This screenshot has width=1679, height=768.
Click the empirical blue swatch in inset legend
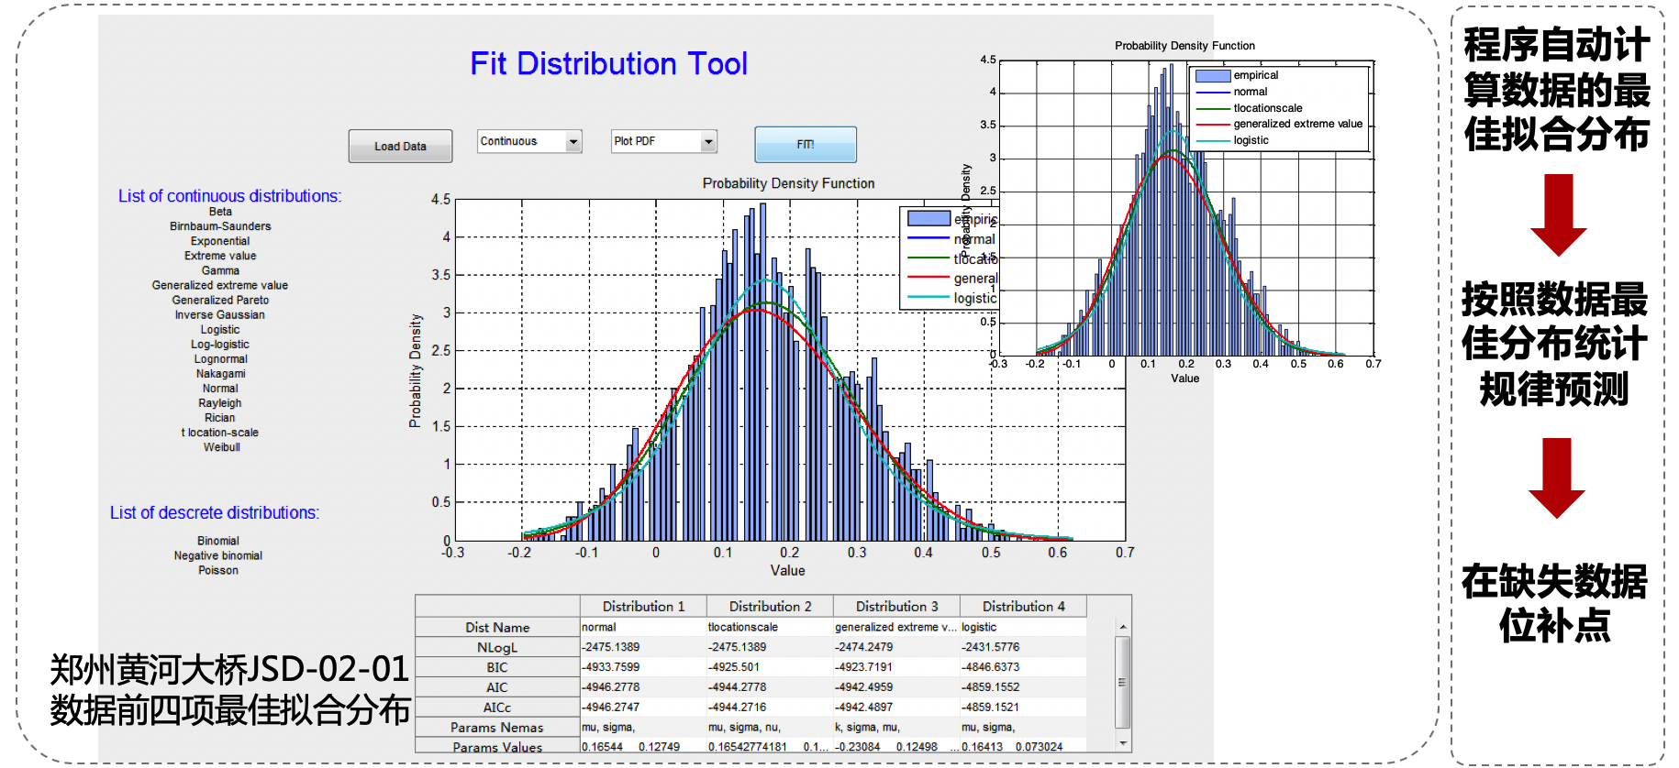pos(1212,76)
